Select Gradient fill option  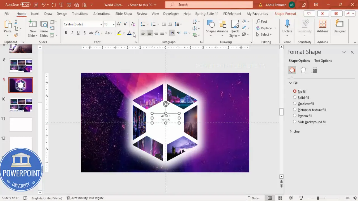click(x=303, y=104)
